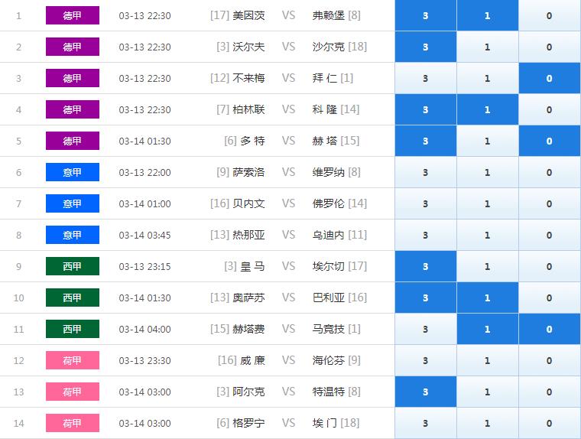Select result 1 for 阿尔克 vs 特温特

click(x=487, y=392)
